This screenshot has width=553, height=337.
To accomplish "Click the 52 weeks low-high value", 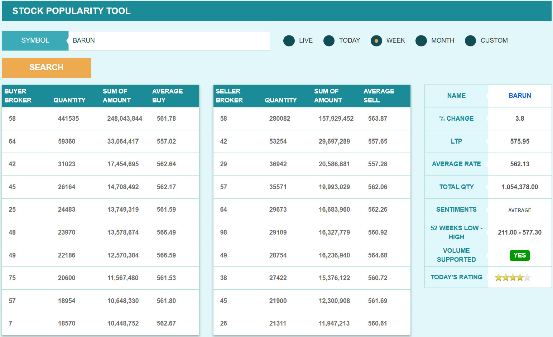I will (x=519, y=232).
